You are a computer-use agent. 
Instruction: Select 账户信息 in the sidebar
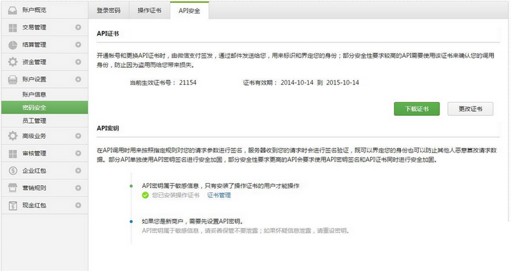(x=34, y=94)
